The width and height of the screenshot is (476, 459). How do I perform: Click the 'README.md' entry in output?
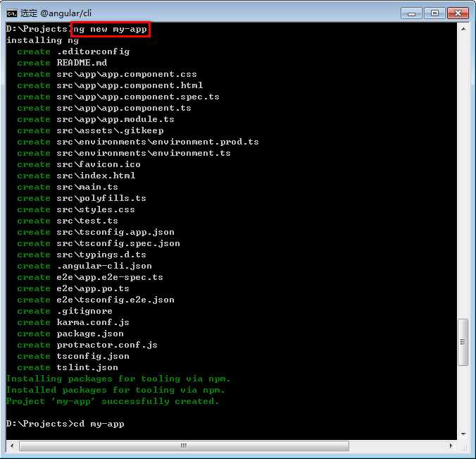click(82, 63)
